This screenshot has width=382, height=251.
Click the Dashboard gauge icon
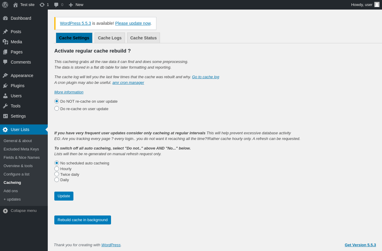[x=5, y=18]
